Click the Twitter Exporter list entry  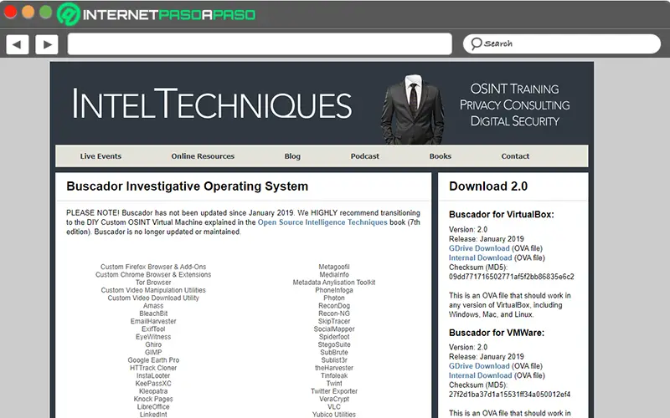click(334, 391)
